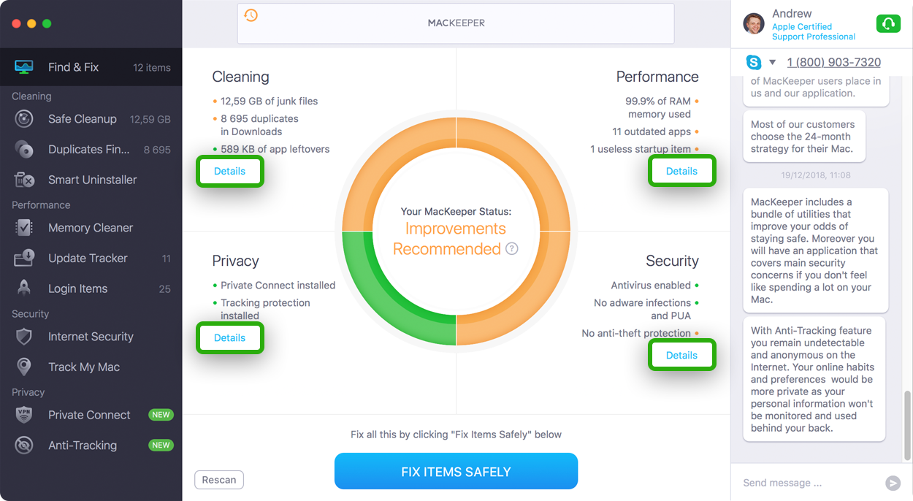This screenshot has width=913, height=501.
Task: Click the Skype icon in chat panel
Action: coord(753,62)
